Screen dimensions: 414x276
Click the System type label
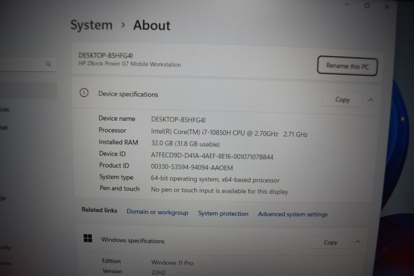tap(116, 177)
